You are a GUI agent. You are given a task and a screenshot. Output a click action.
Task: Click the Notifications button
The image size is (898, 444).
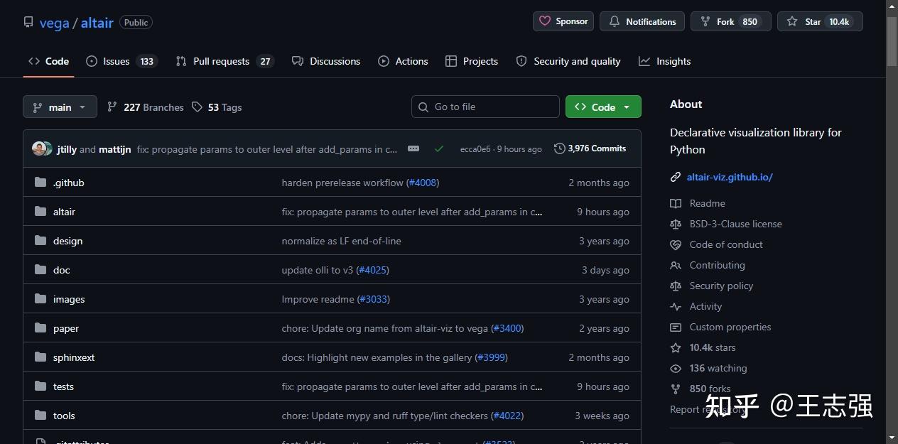click(642, 21)
